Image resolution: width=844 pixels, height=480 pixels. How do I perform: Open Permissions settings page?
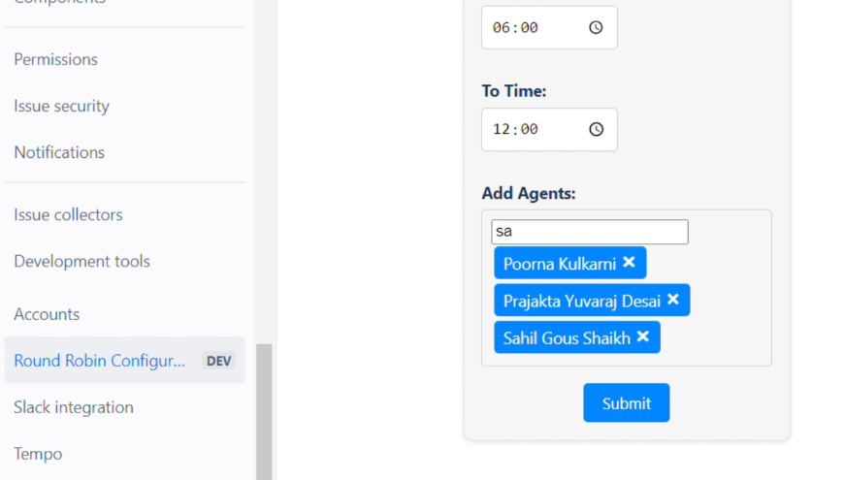[x=55, y=59]
